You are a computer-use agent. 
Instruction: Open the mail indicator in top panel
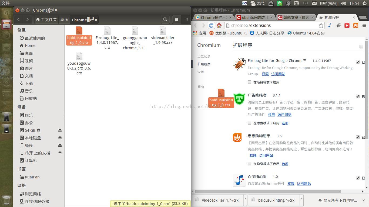point(314,3)
